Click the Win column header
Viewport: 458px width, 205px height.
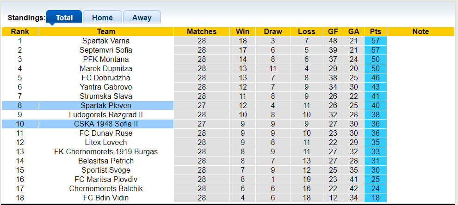tap(242, 31)
